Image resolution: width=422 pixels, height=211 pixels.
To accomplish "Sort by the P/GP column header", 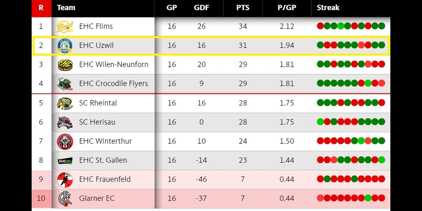I will click(x=287, y=8).
